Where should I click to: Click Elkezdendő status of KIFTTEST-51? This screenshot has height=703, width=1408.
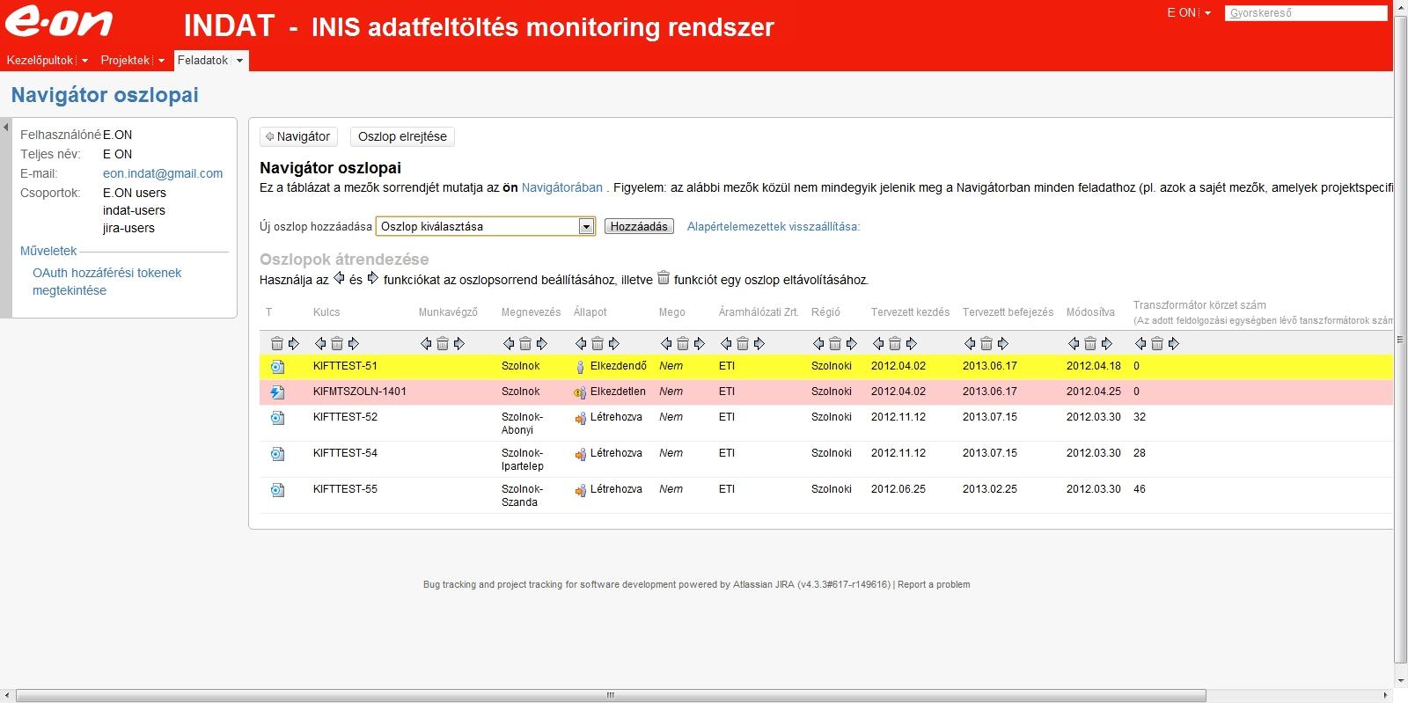[x=618, y=366]
